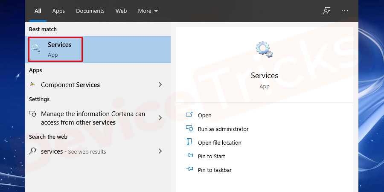This screenshot has width=384, height=192.
Task: Click the Component Services app icon
Action: [x=32, y=84]
